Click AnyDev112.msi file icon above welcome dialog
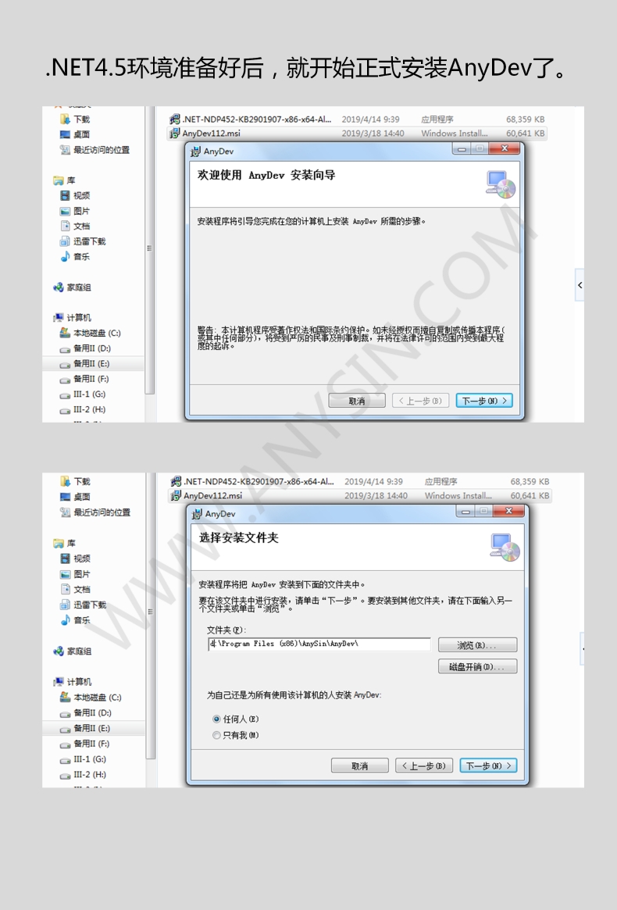Image resolution: width=617 pixels, height=910 pixels. point(176,134)
